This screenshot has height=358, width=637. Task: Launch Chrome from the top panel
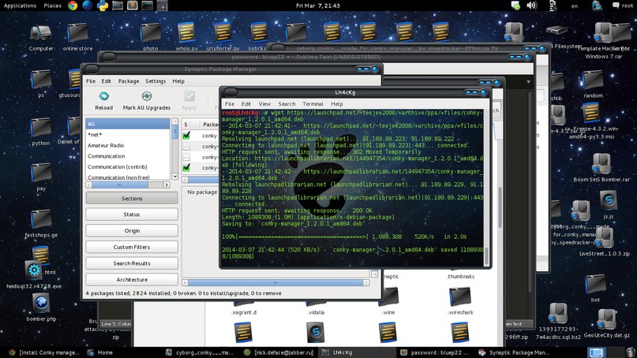[x=73, y=6]
